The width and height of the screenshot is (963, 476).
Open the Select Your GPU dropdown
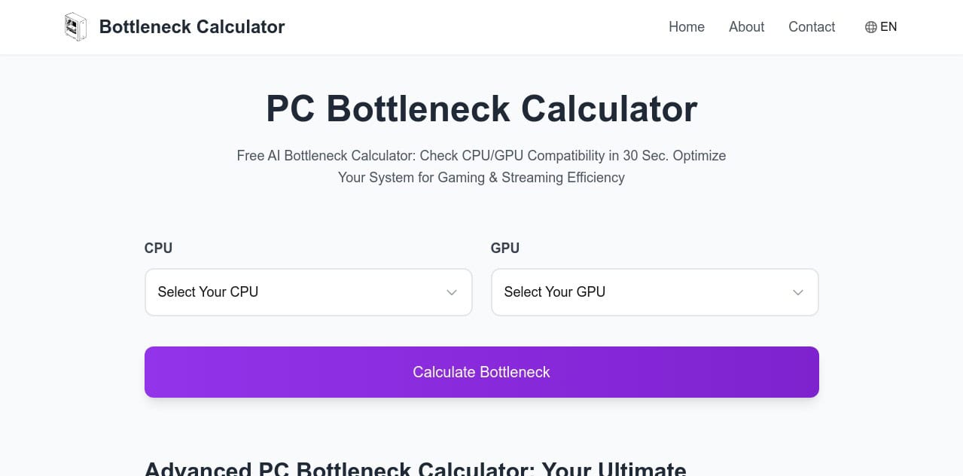click(x=654, y=292)
